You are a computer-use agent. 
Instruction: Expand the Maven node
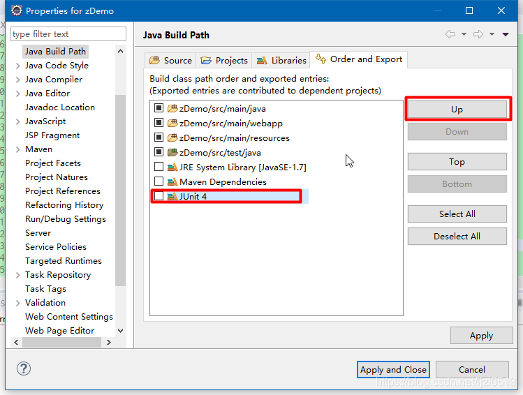pos(18,149)
